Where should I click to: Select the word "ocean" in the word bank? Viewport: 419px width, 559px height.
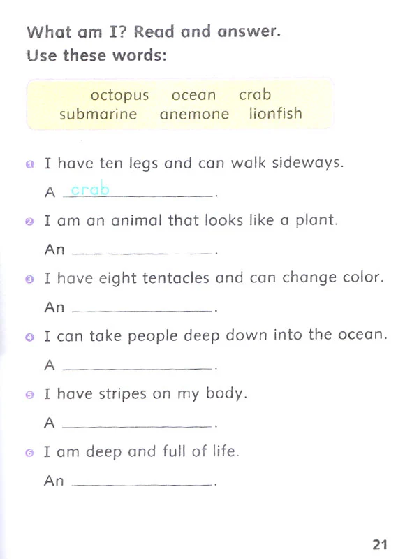click(193, 96)
